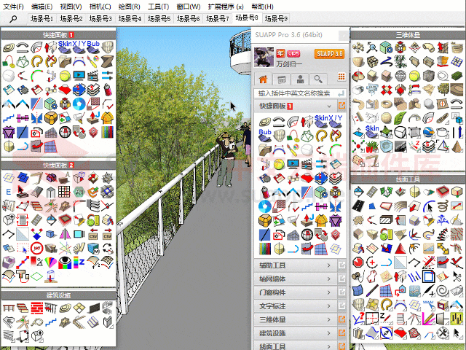The width and height of the screenshot is (466, 350).
Task: Expand the 轴网墙体 section
Action: (329, 279)
